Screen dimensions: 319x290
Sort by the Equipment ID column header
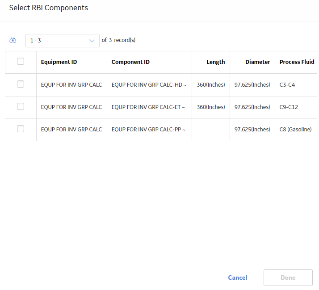pyautogui.click(x=59, y=62)
